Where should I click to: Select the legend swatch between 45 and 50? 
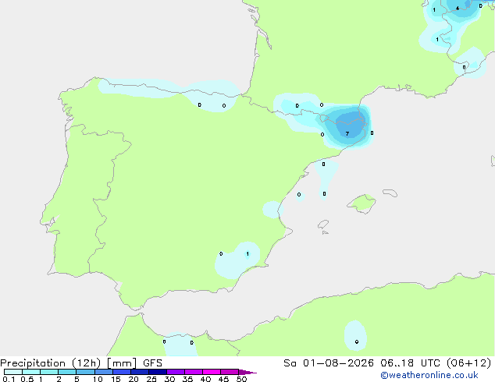coord(230,372)
